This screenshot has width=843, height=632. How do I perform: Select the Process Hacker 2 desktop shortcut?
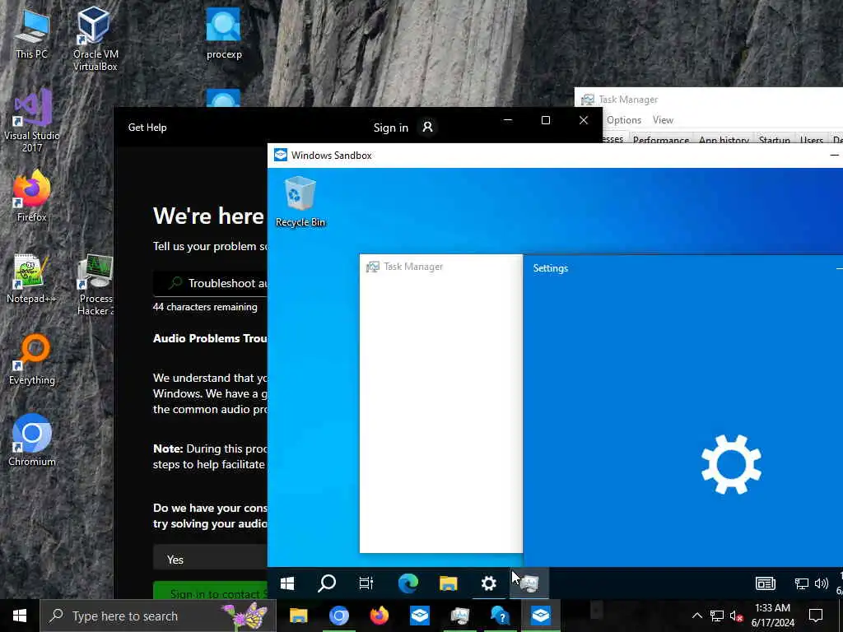[x=95, y=285]
